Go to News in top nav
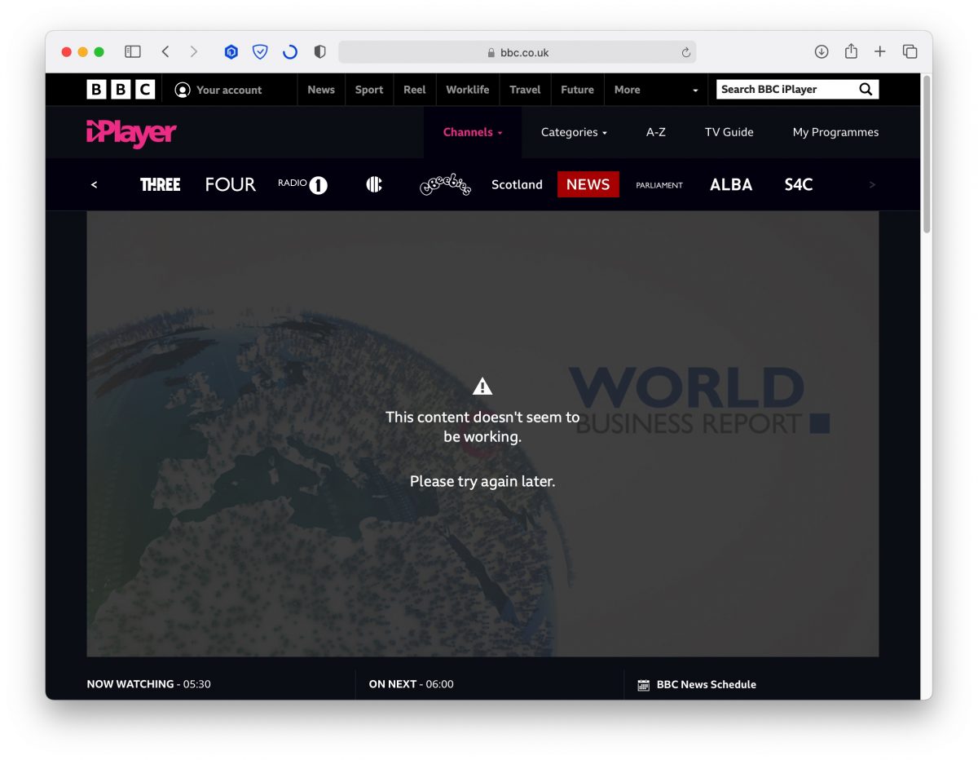Image resolution: width=978 pixels, height=760 pixels. 321,90
